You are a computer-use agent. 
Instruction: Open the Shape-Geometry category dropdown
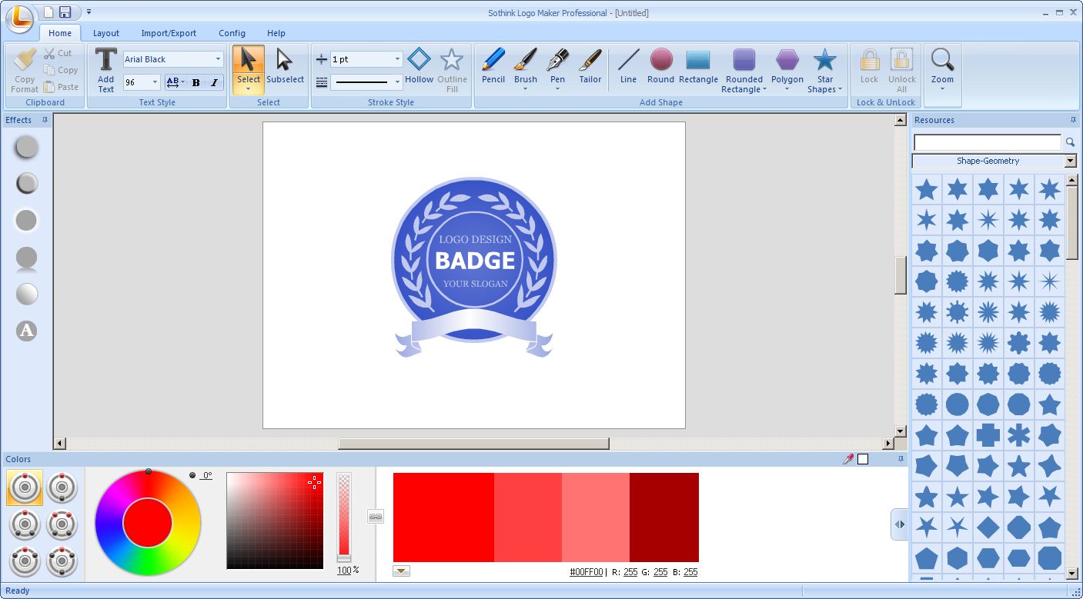coord(1070,161)
